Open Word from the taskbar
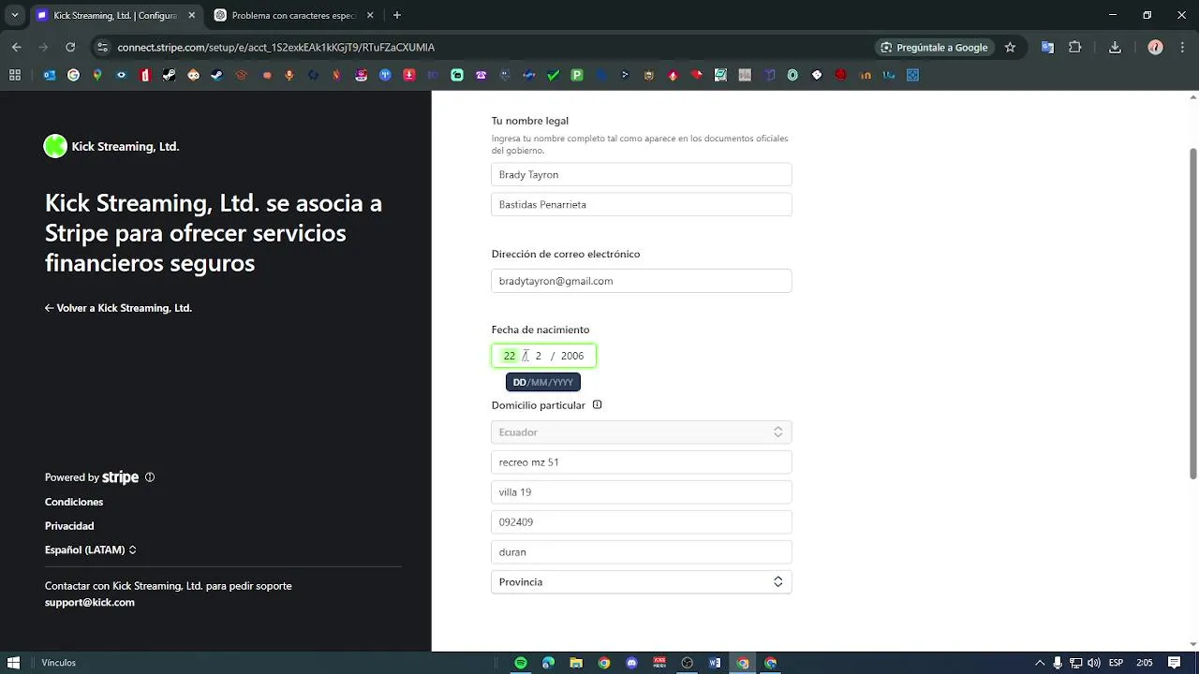Viewport: 1199px width, 674px height. click(715, 663)
